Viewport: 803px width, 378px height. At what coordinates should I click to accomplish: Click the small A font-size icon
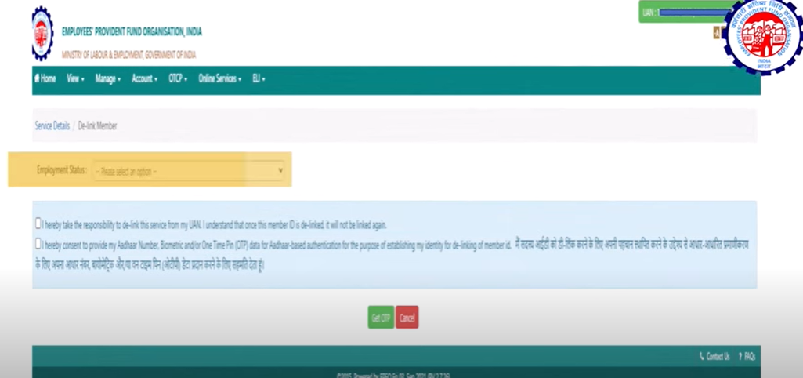click(715, 33)
